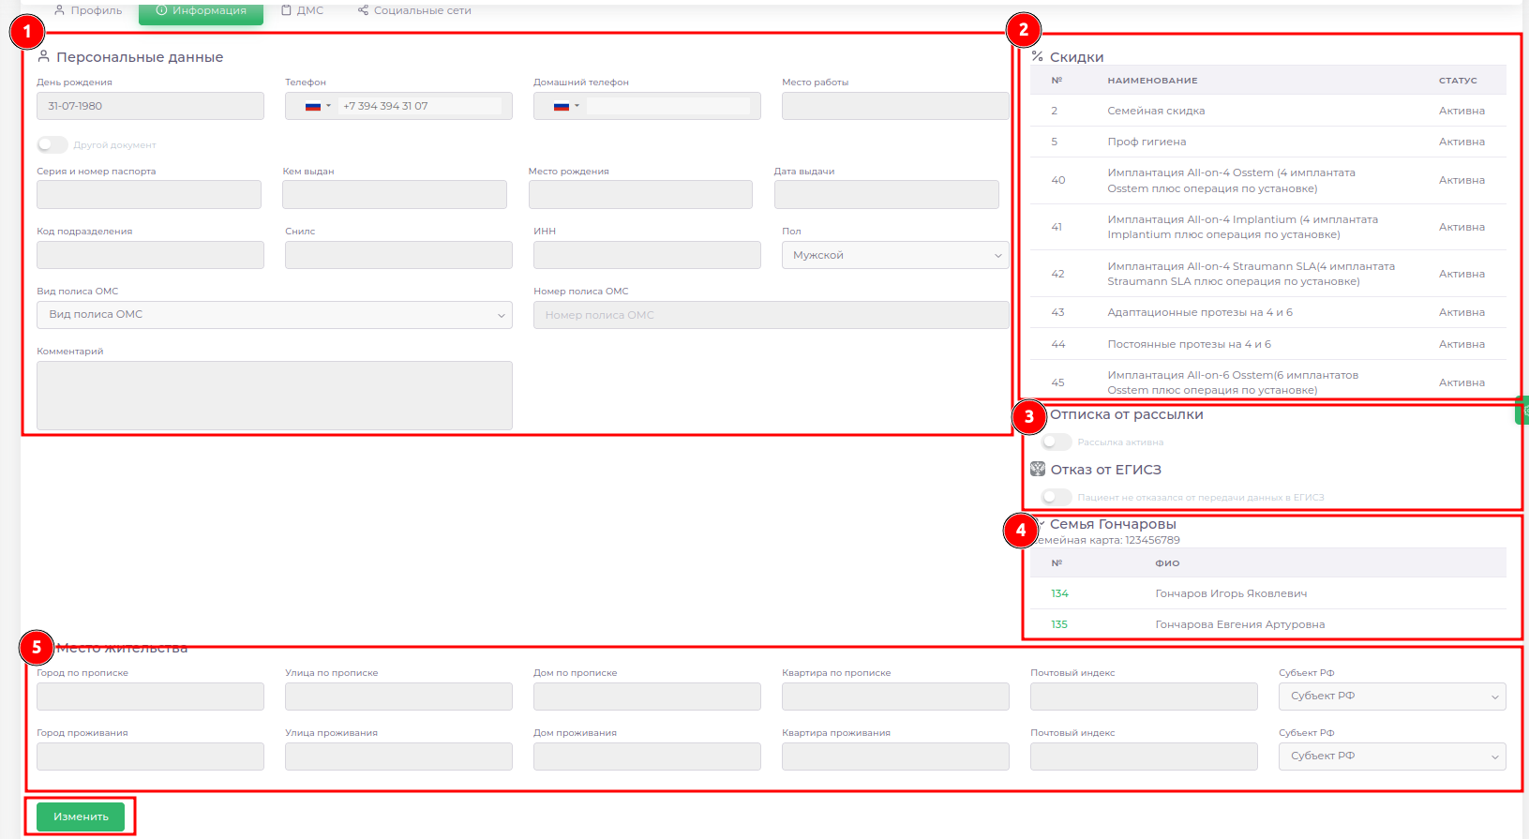Viewport: 1529px width, 839px height.
Task: Click the Город проживания field
Action: pos(150,757)
